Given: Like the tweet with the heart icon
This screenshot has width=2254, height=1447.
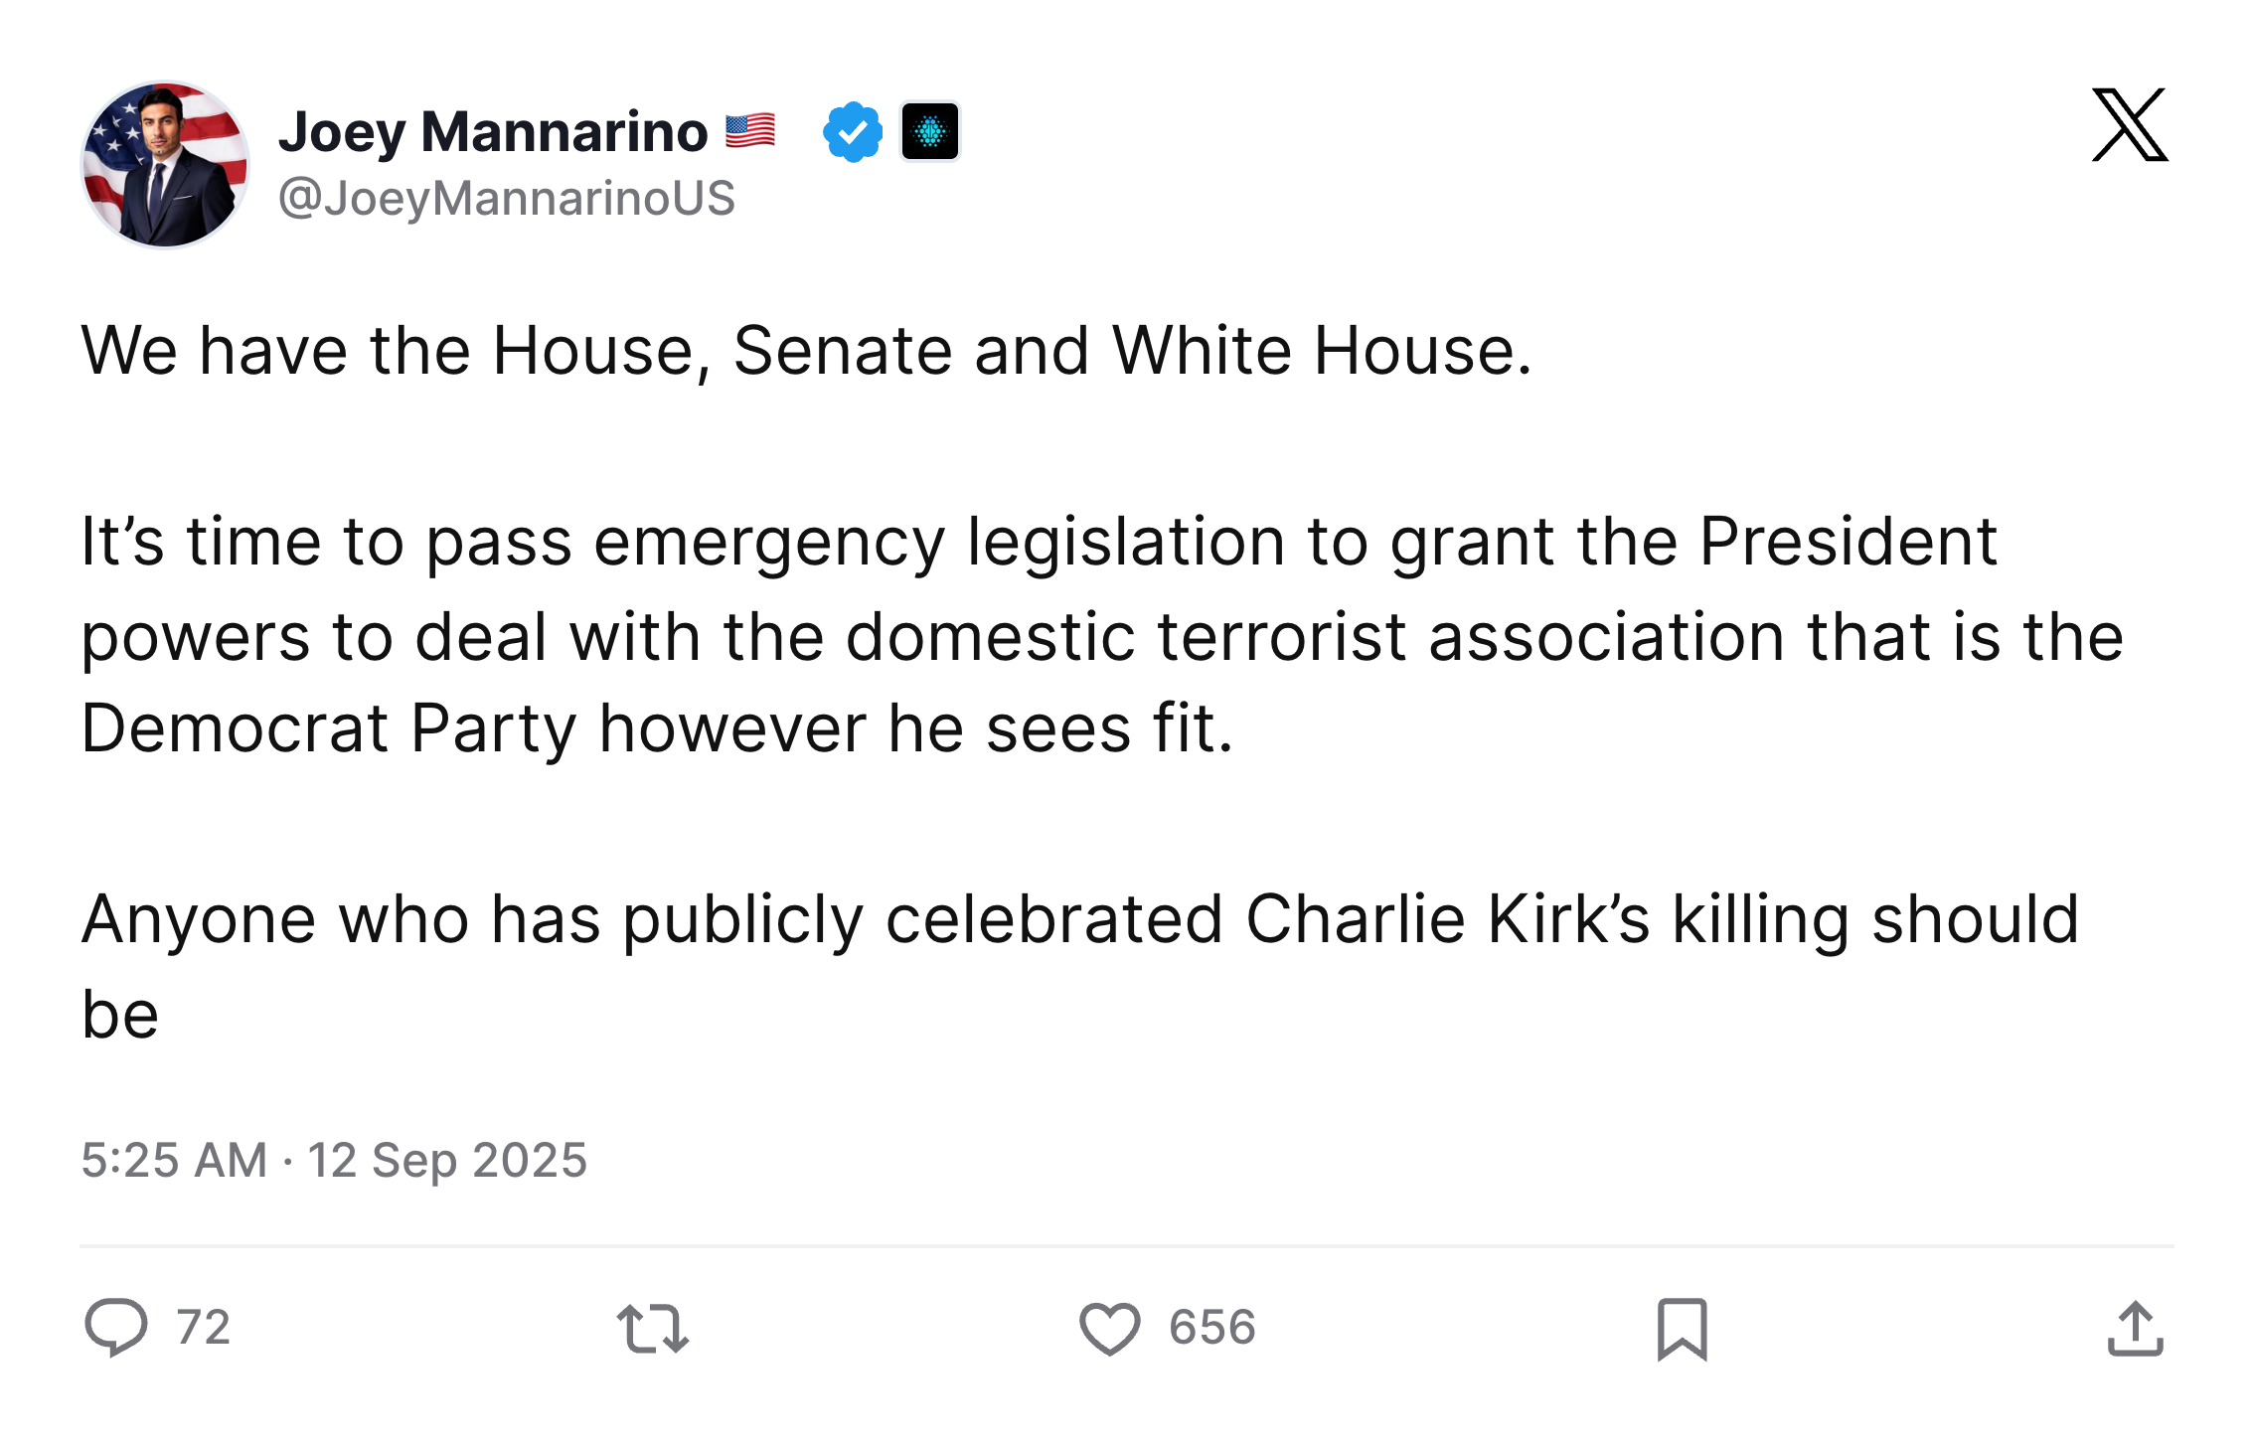Looking at the screenshot, I should (x=1109, y=1329).
